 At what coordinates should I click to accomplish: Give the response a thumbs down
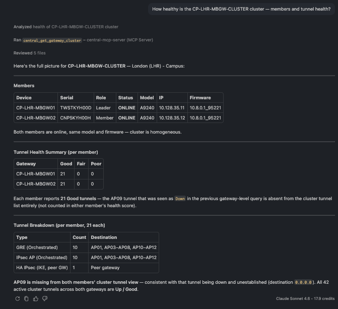[x=45, y=298]
